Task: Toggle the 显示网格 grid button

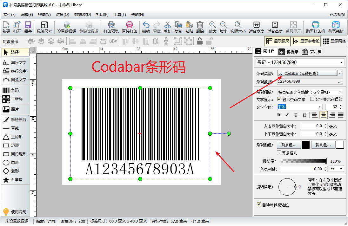Action: [334, 41]
